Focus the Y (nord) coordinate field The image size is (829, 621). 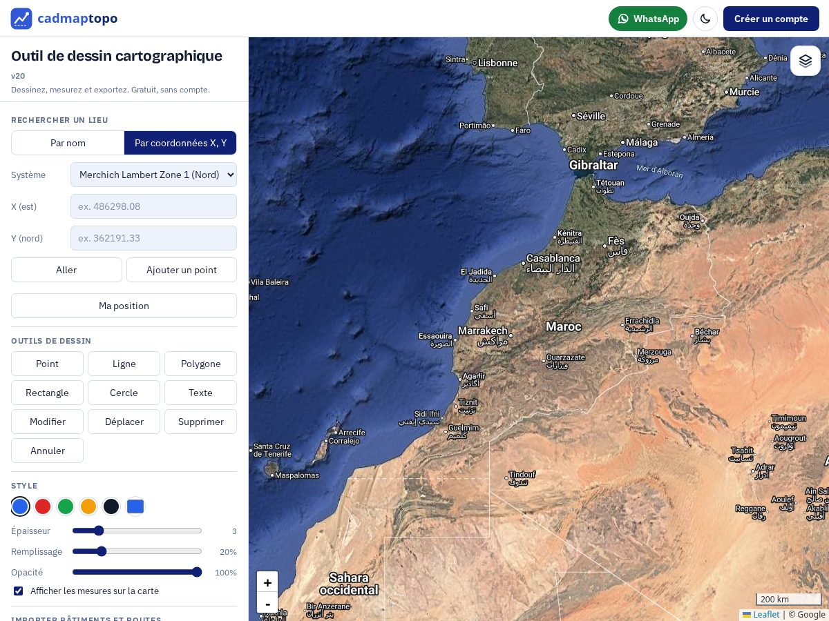click(153, 238)
